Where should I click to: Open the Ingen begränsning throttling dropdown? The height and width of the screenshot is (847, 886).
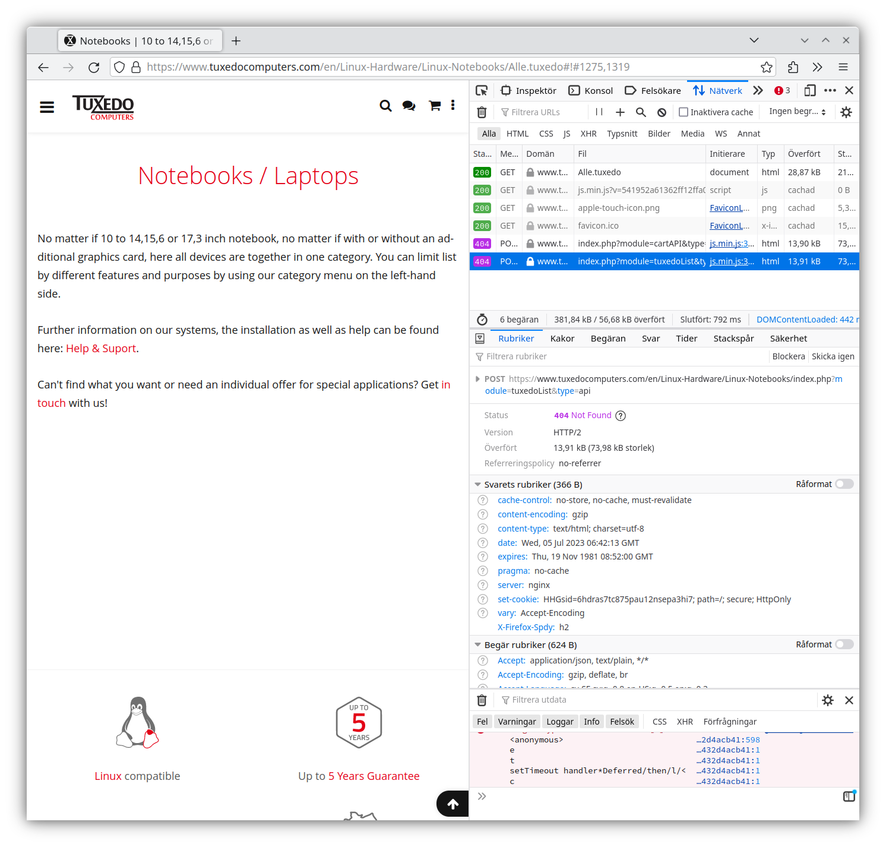click(x=796, y=112)
